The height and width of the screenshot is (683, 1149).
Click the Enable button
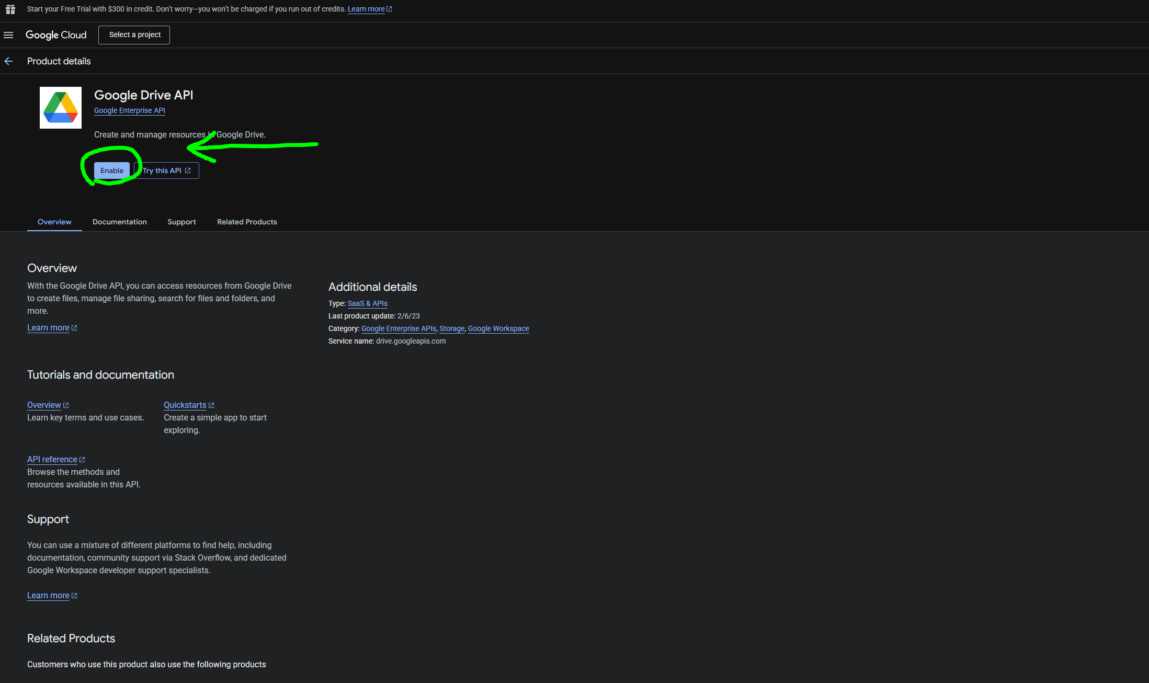112,170
